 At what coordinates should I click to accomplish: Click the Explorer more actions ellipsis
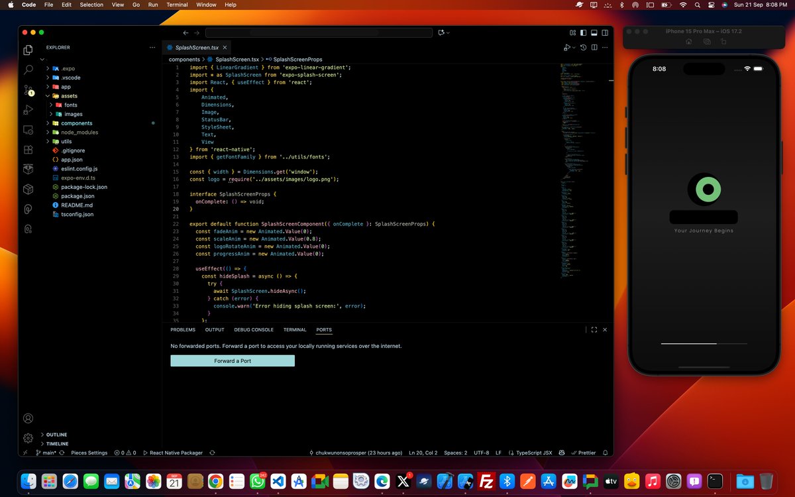point(152,48)
